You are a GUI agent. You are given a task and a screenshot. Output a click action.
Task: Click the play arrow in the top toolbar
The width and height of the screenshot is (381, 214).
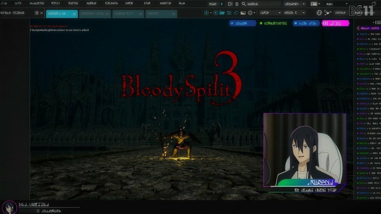click(222, 4)
